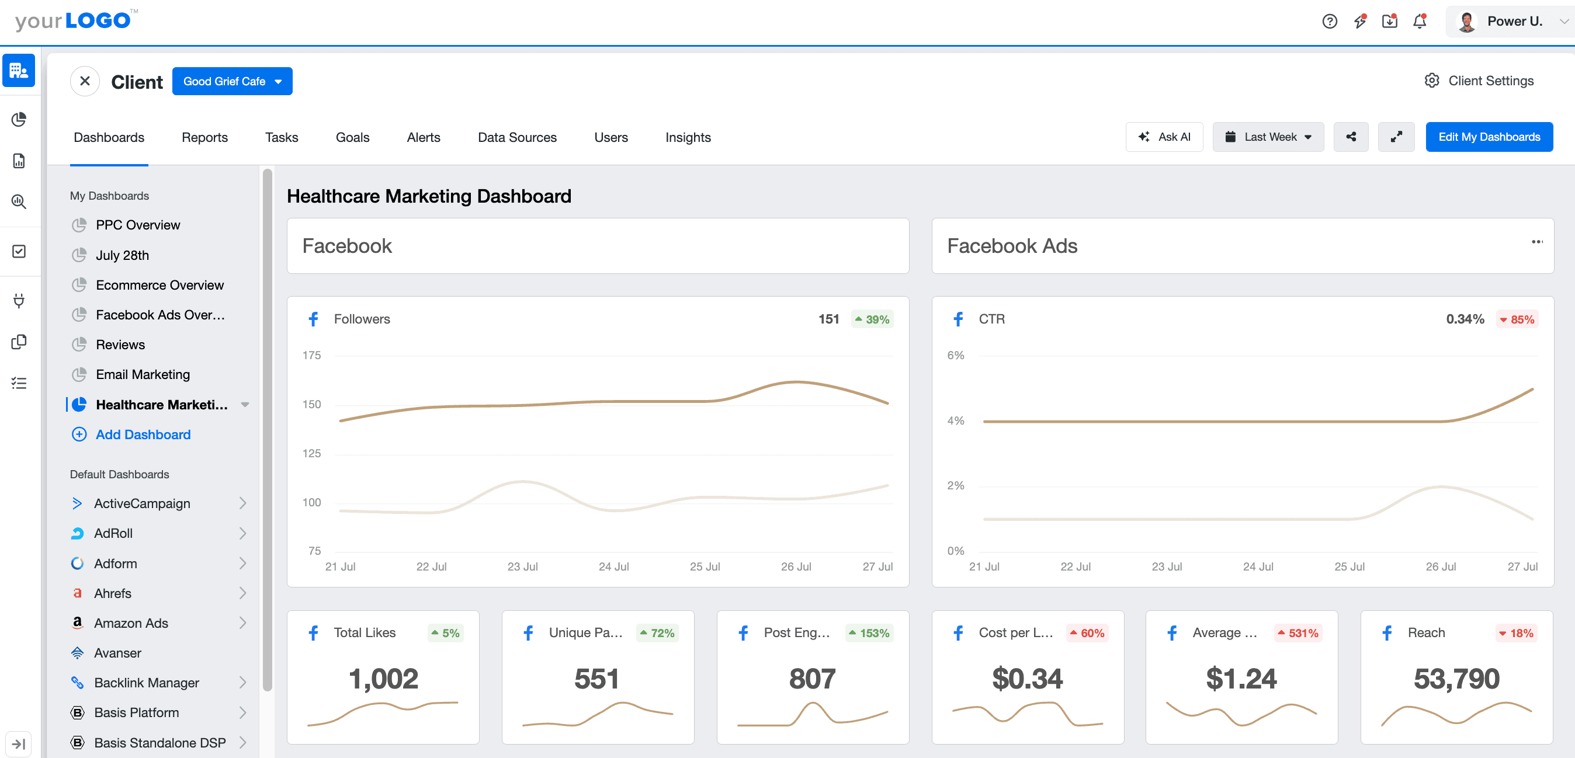Open the Tasks checkbox sidebar icon
The height and width of the screenshot is (758, 1575).
click(x=18, y=251)
